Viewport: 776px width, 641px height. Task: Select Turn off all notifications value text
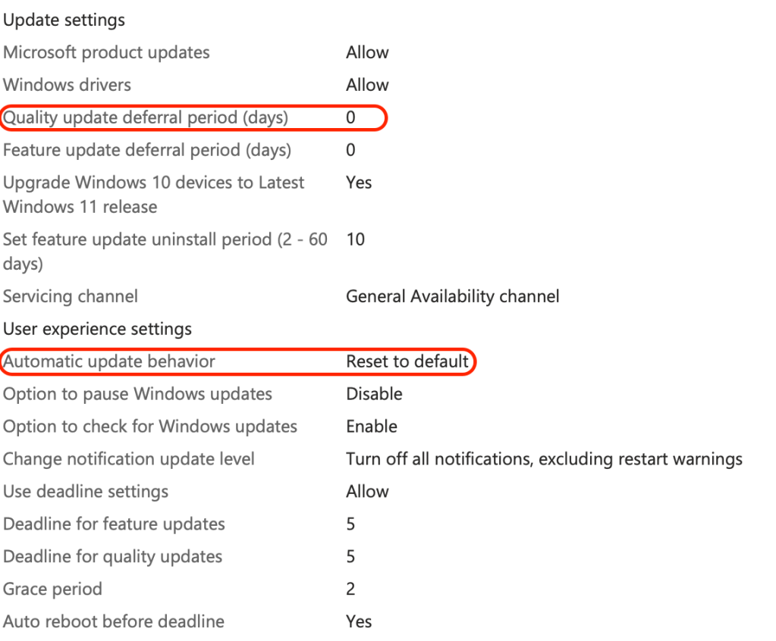pos(544,460)
